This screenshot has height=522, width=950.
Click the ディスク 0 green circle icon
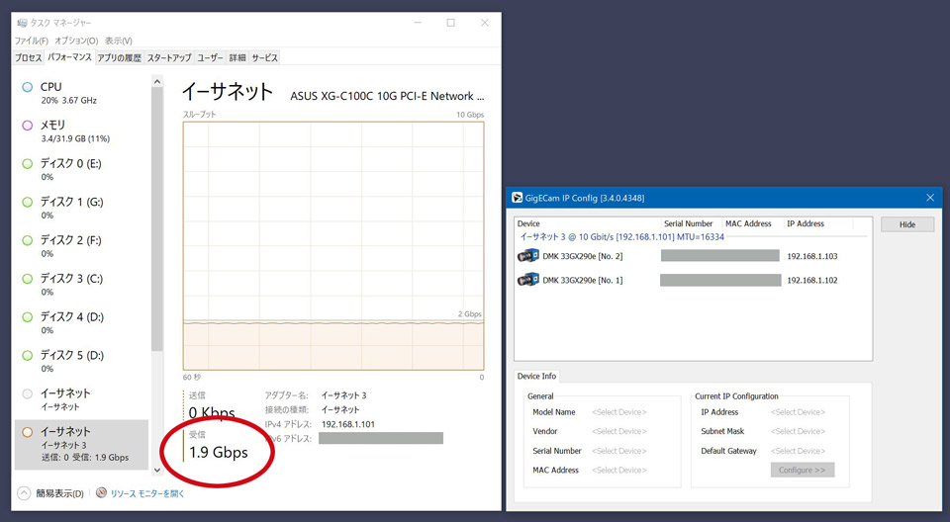pos(28,163)
